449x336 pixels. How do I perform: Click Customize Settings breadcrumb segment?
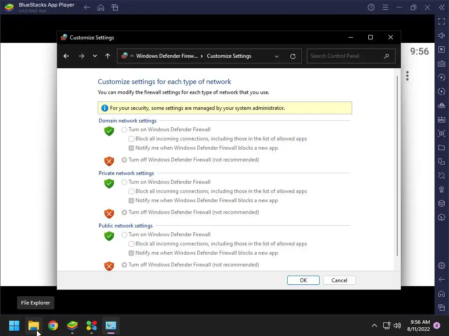pyautogui.click(x=229, y=56)
